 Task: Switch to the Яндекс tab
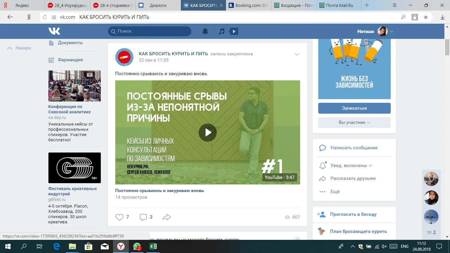[22, 5]
